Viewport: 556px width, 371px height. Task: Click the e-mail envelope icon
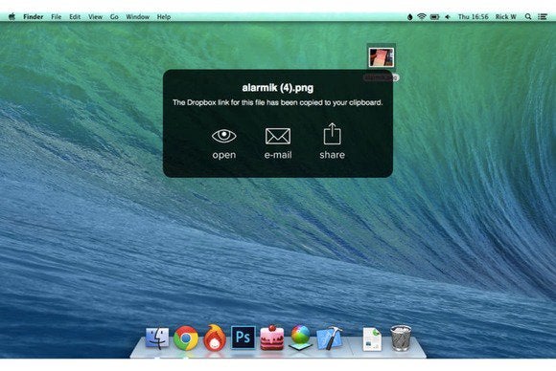tap(278, 136)
